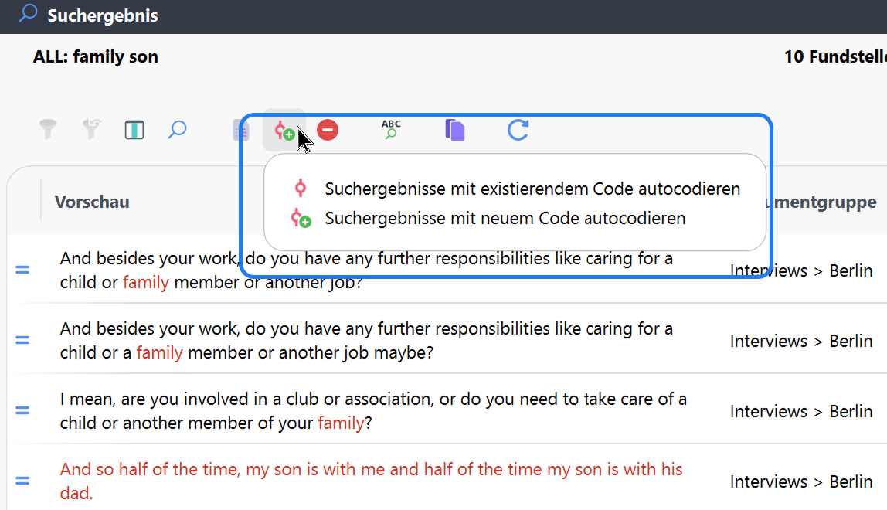Viewport: 887px width, 510px height.
Task: Click the Vorschau column header
Action: click(x=92, y=202)
